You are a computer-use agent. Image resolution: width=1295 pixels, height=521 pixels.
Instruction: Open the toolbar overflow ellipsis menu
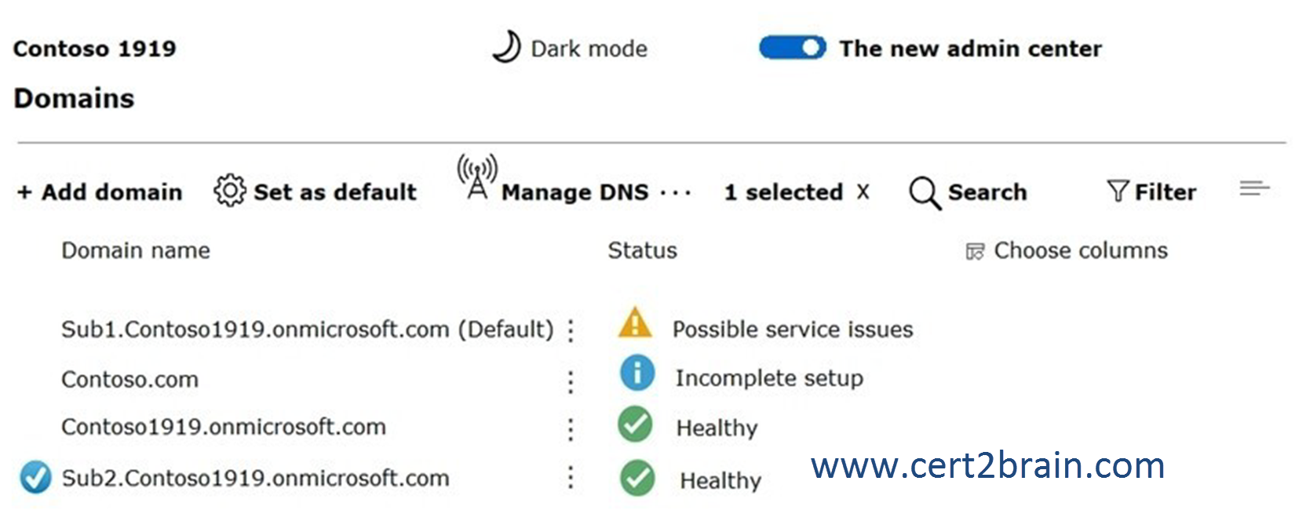click(676, 192)
